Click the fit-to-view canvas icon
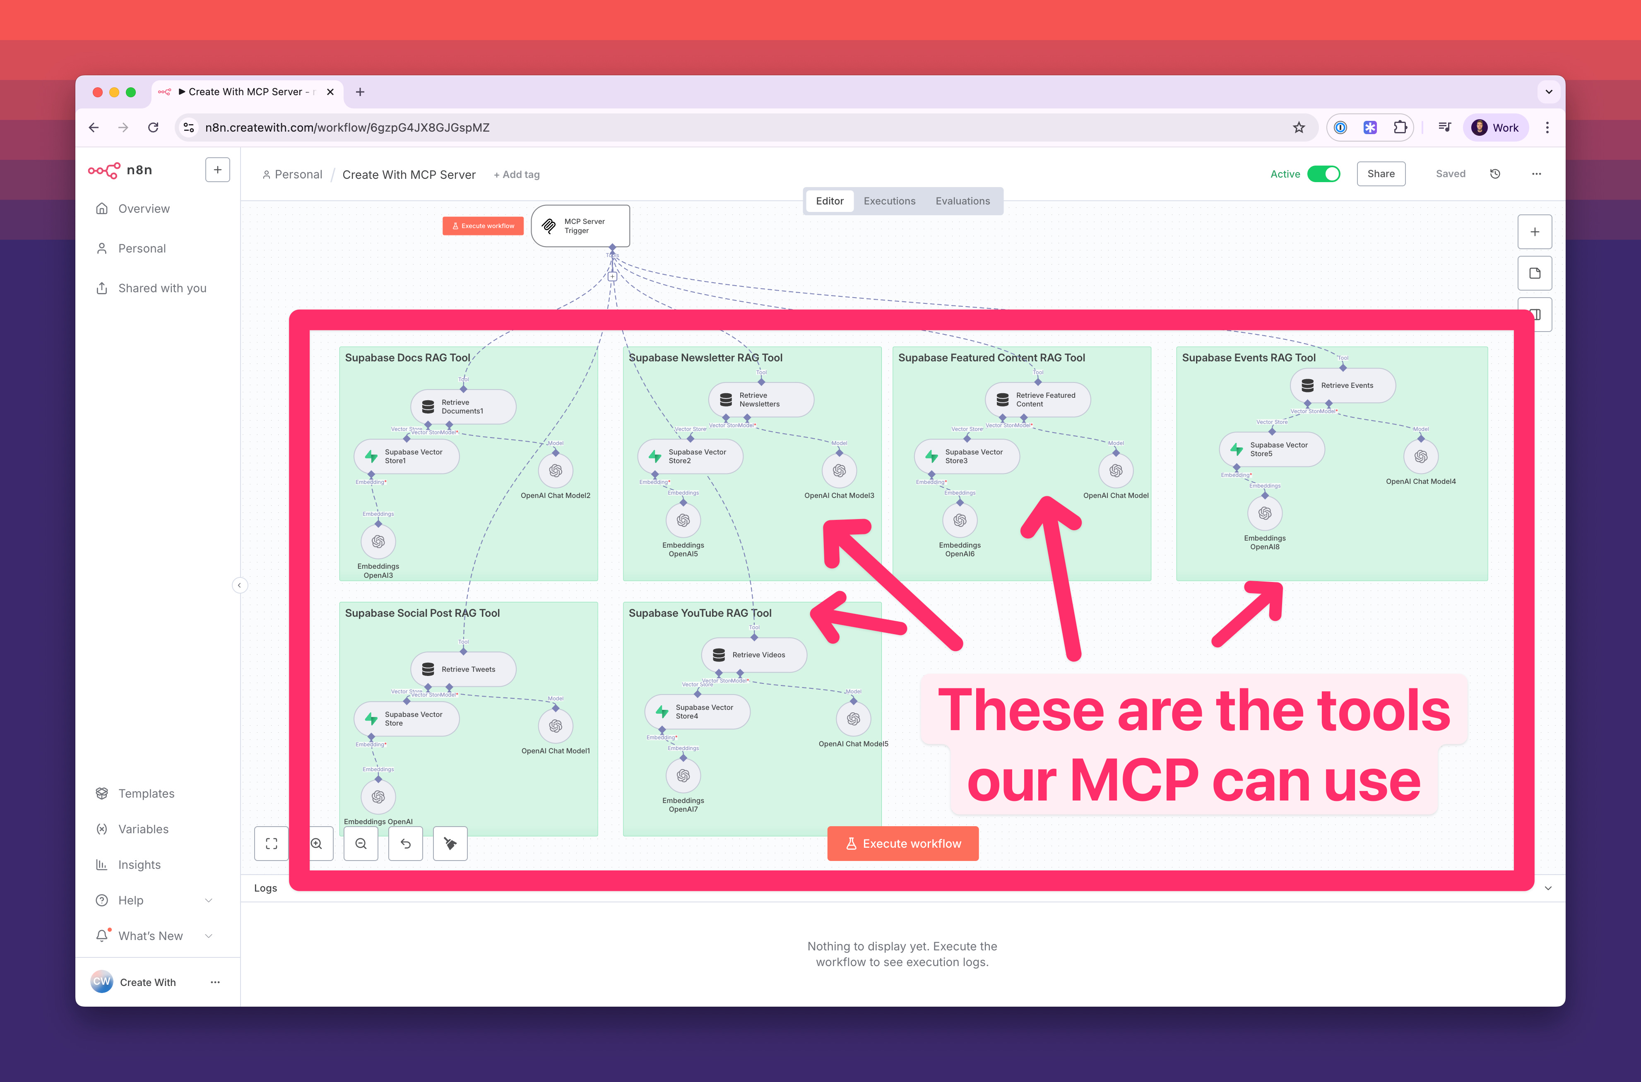This screenshot has height=1082, width=1641. pyautogui.click(x=271, y=843)
